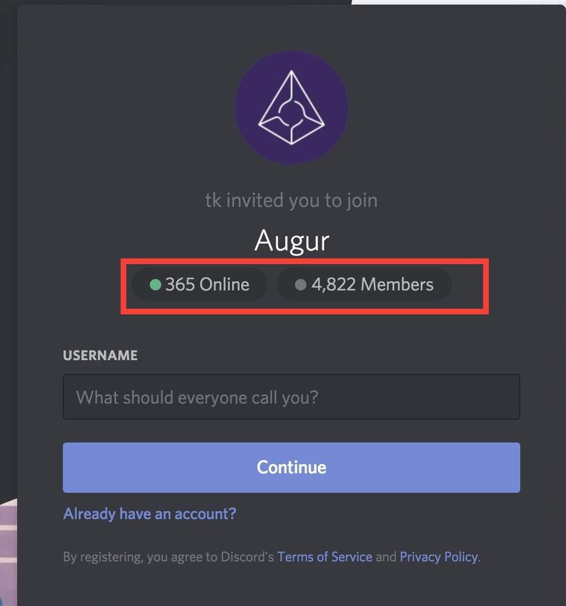The width and height of the screenshot is (566, 606).
Task: Click the gray members status dot
Action: 300,284
